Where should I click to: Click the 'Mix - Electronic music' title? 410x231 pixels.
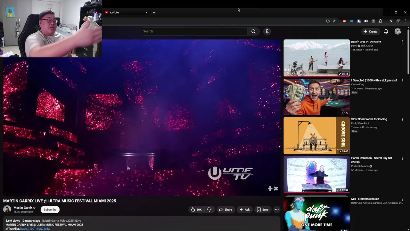(365, 199)
